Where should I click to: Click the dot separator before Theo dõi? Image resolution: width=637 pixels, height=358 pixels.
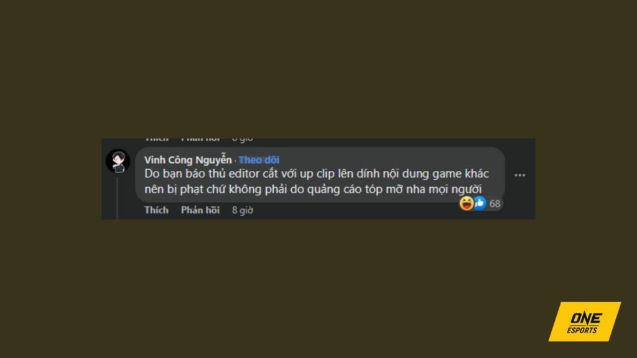point(235,161)
